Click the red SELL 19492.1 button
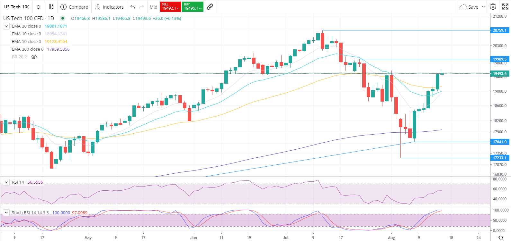The image size is (511, 241). pos(171,7)
